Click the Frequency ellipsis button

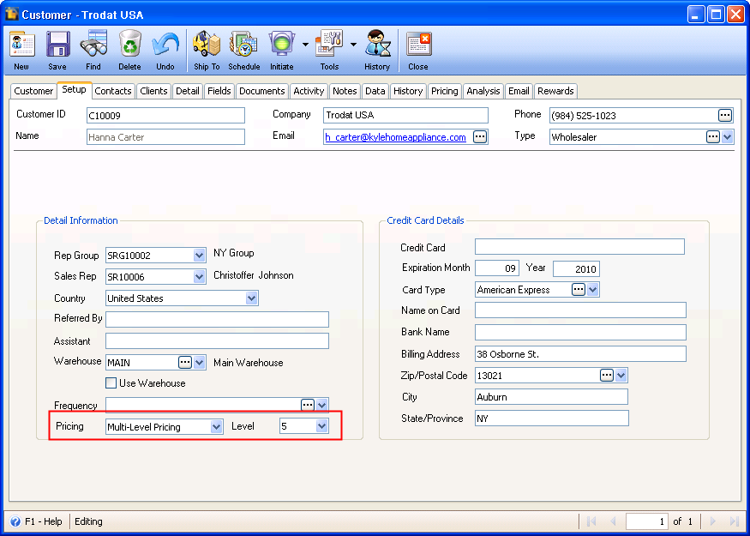click(x=307, y=405)
